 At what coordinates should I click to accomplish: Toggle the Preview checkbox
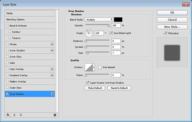click(165, 33)
